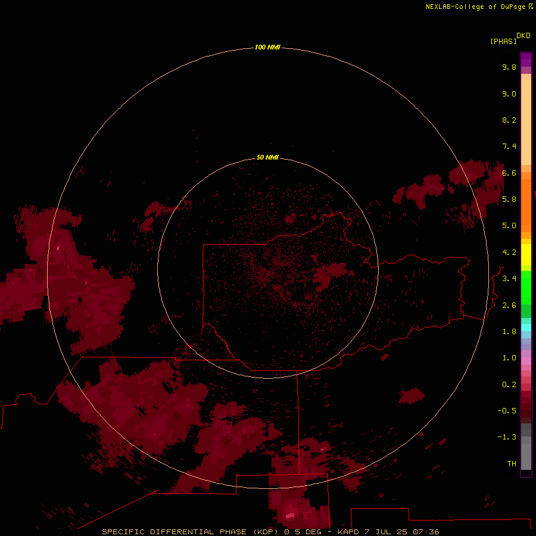This screenshot has width=536, height=536.
Task: Click the 1.0 scale value
Action: [x=509, y=357]
